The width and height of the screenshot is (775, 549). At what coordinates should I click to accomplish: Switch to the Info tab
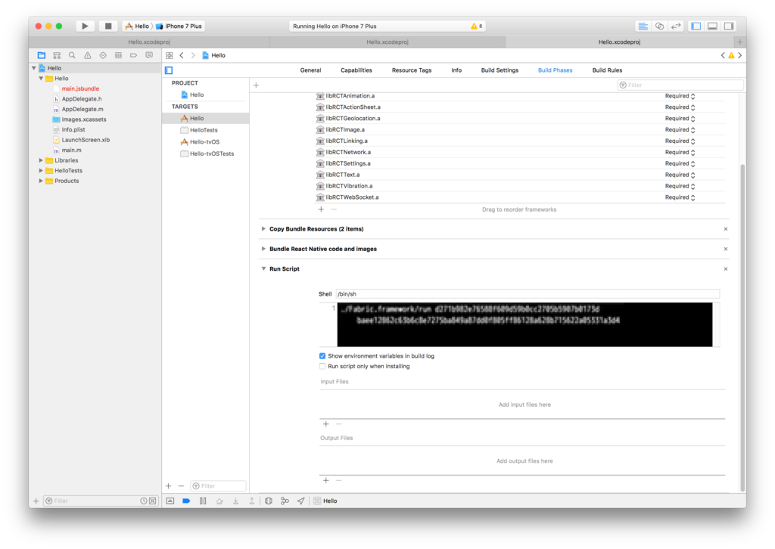click(456, 70)
